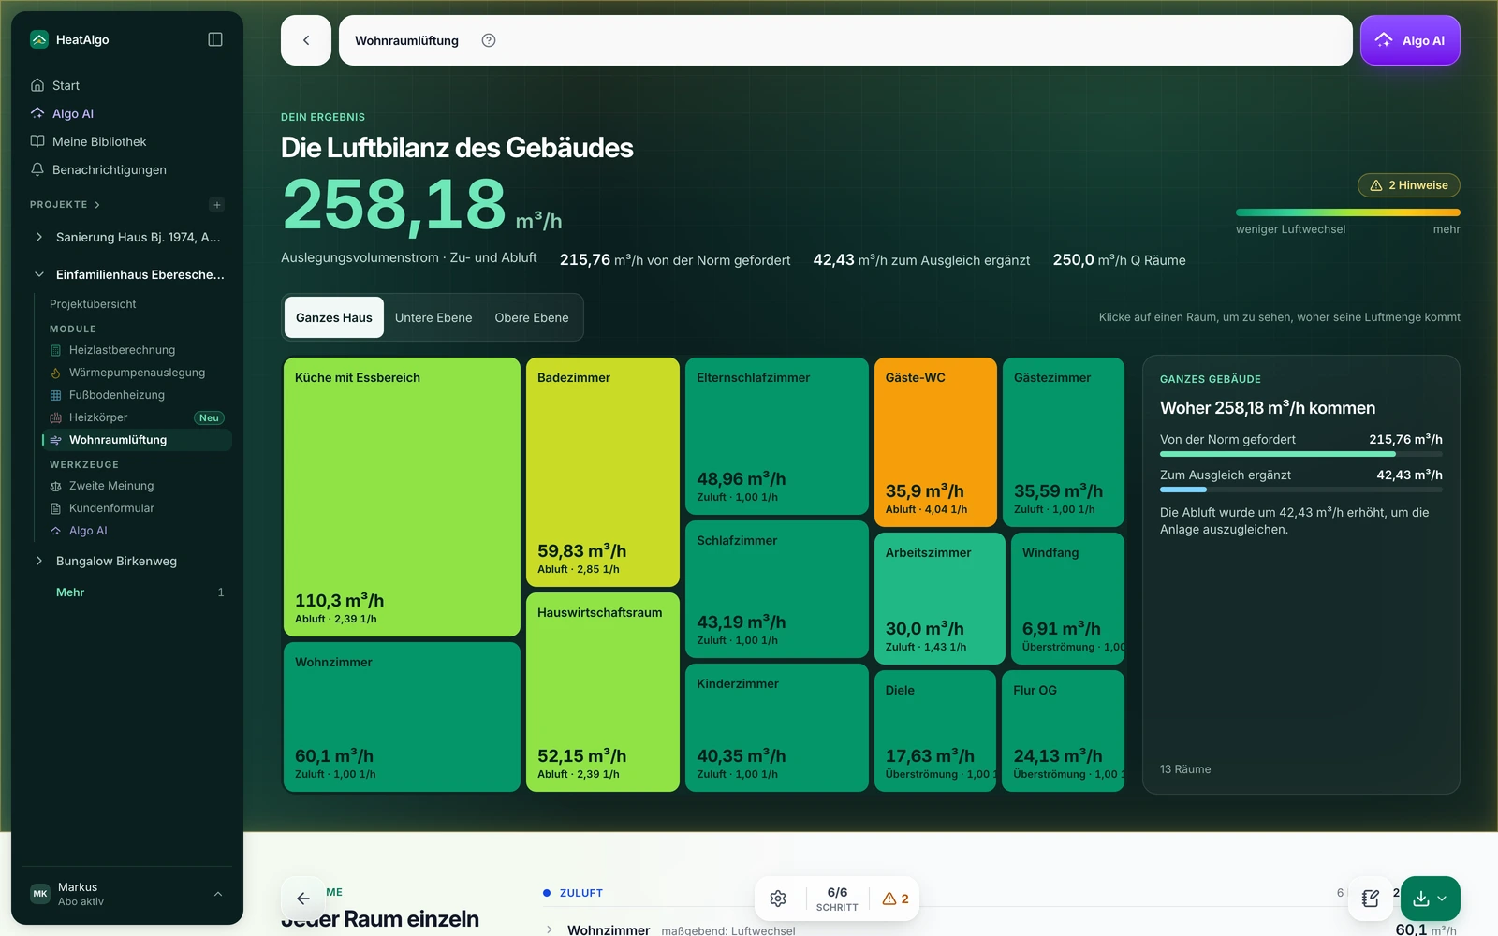Click the Von der Norm gefordert bar
1498x936 pixels.
[x=1301, y=454]
